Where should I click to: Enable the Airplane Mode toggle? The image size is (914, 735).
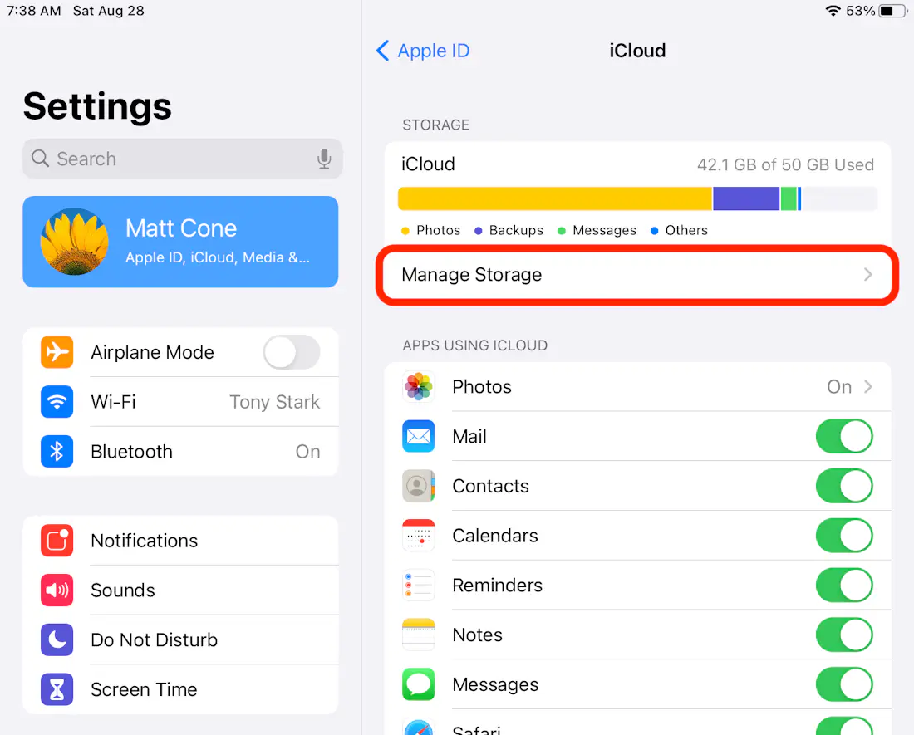pos(292,352)
